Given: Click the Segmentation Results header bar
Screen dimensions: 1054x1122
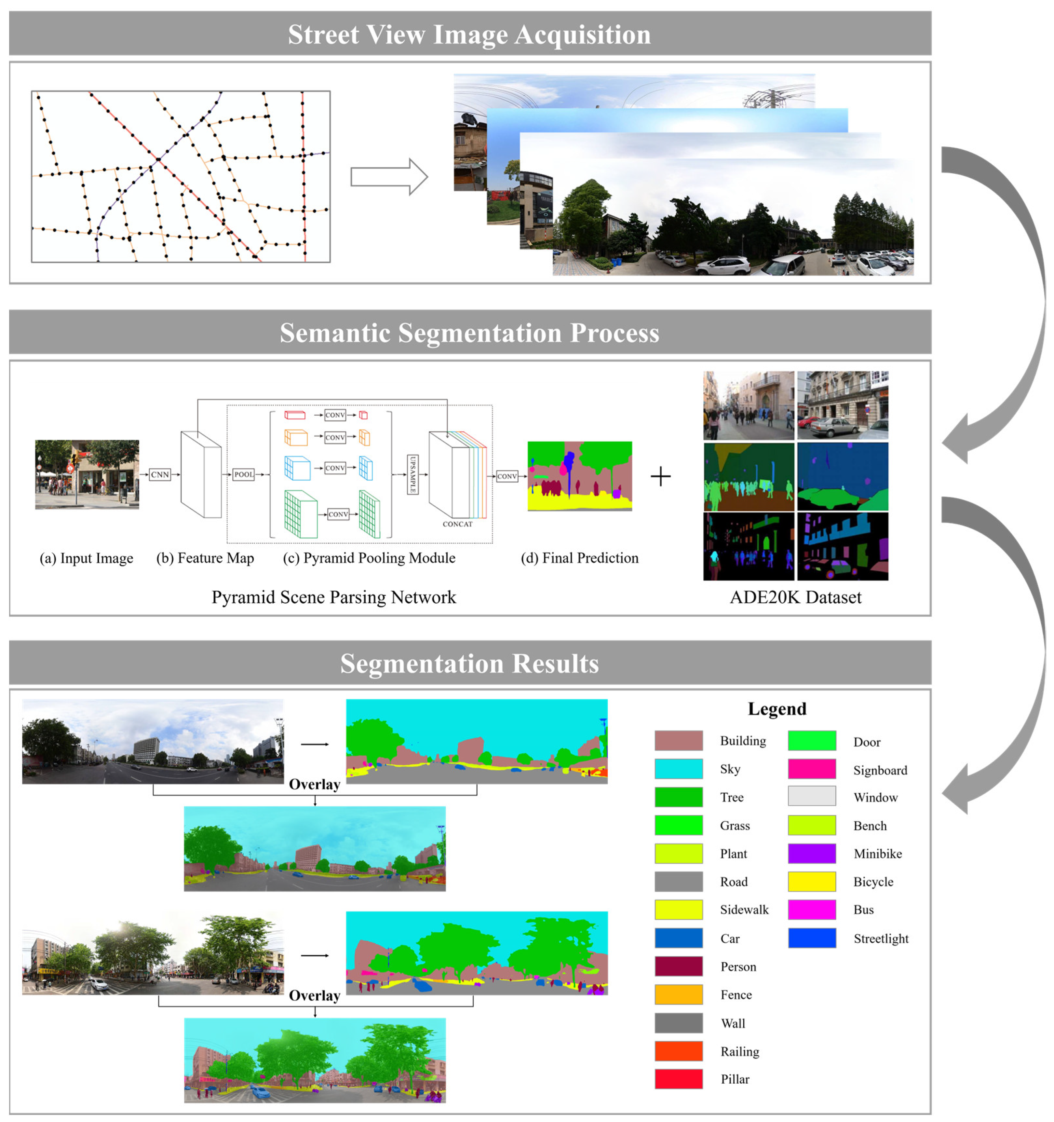Looking at the screenshot, I should click(x=469, y=663).
